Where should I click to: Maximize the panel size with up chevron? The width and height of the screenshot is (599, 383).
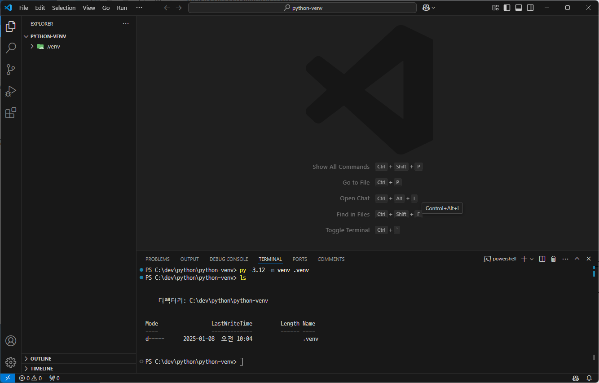click(577, 259)
